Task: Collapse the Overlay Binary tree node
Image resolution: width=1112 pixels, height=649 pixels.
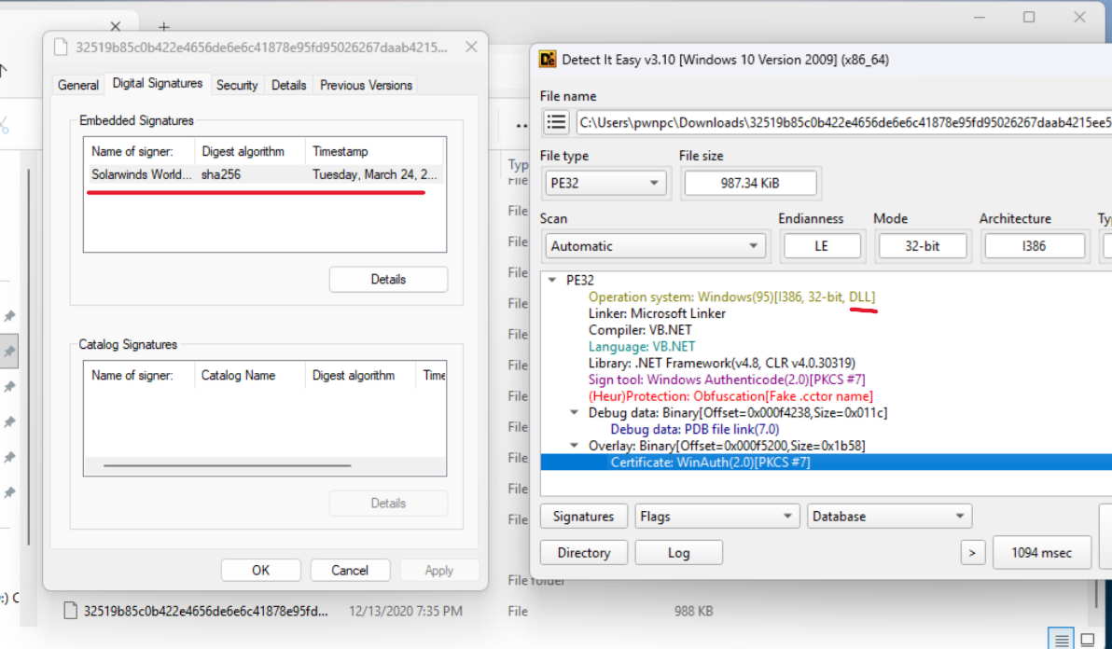Action: click(575, 446)
